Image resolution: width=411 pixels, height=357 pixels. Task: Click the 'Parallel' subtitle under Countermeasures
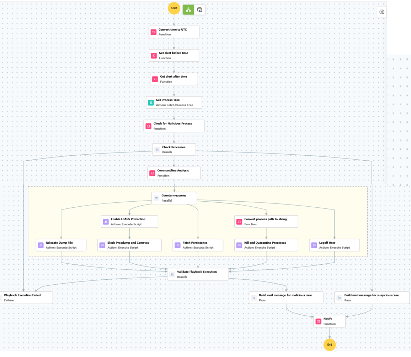click(167, 201)
